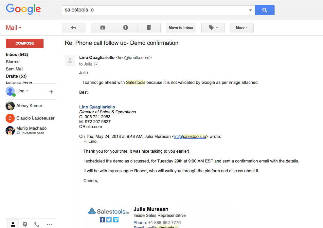Screen dimensions: 323x228
Task: Open the phone calls icon
Action: coord(37,224)
